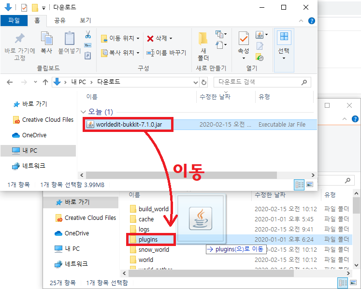Screen dimensions: 361x289
Task: Open the File (파일) tab
Action: [x=14, y=20]
